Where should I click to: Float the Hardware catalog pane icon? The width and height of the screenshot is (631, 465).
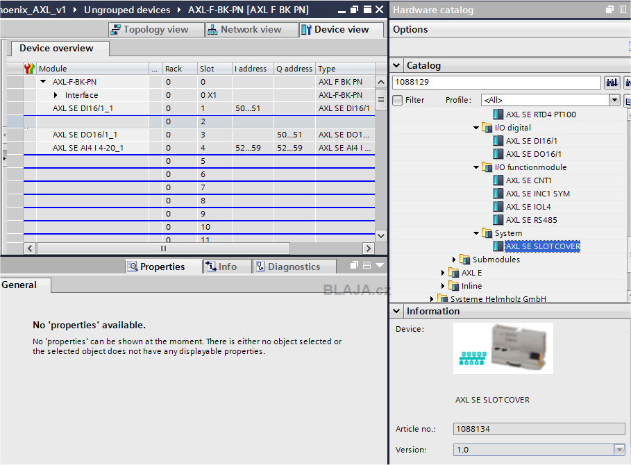click(x=609, y=10)
